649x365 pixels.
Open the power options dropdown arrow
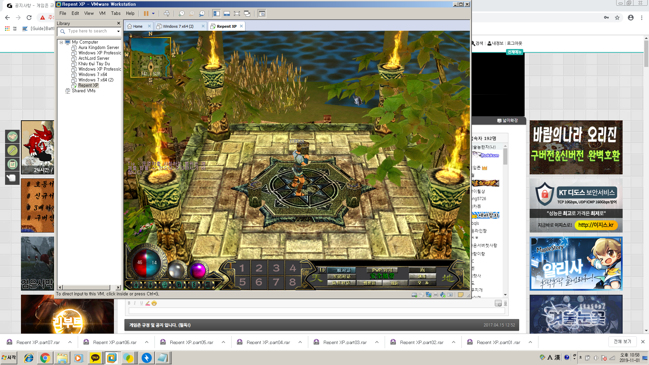tap(153, 14)
